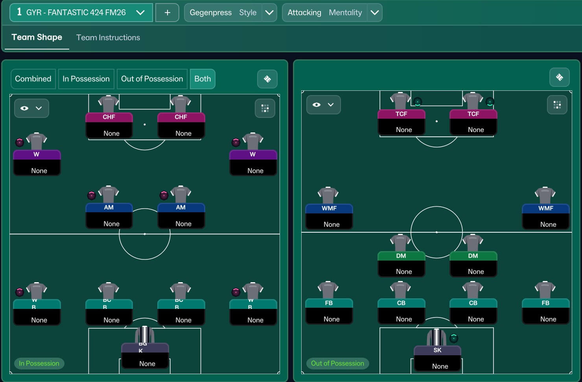The height and width of the screenshot is (382, 582).
Task: Toggle eye visibility on Out of Possession pitch
Action: 317,105
